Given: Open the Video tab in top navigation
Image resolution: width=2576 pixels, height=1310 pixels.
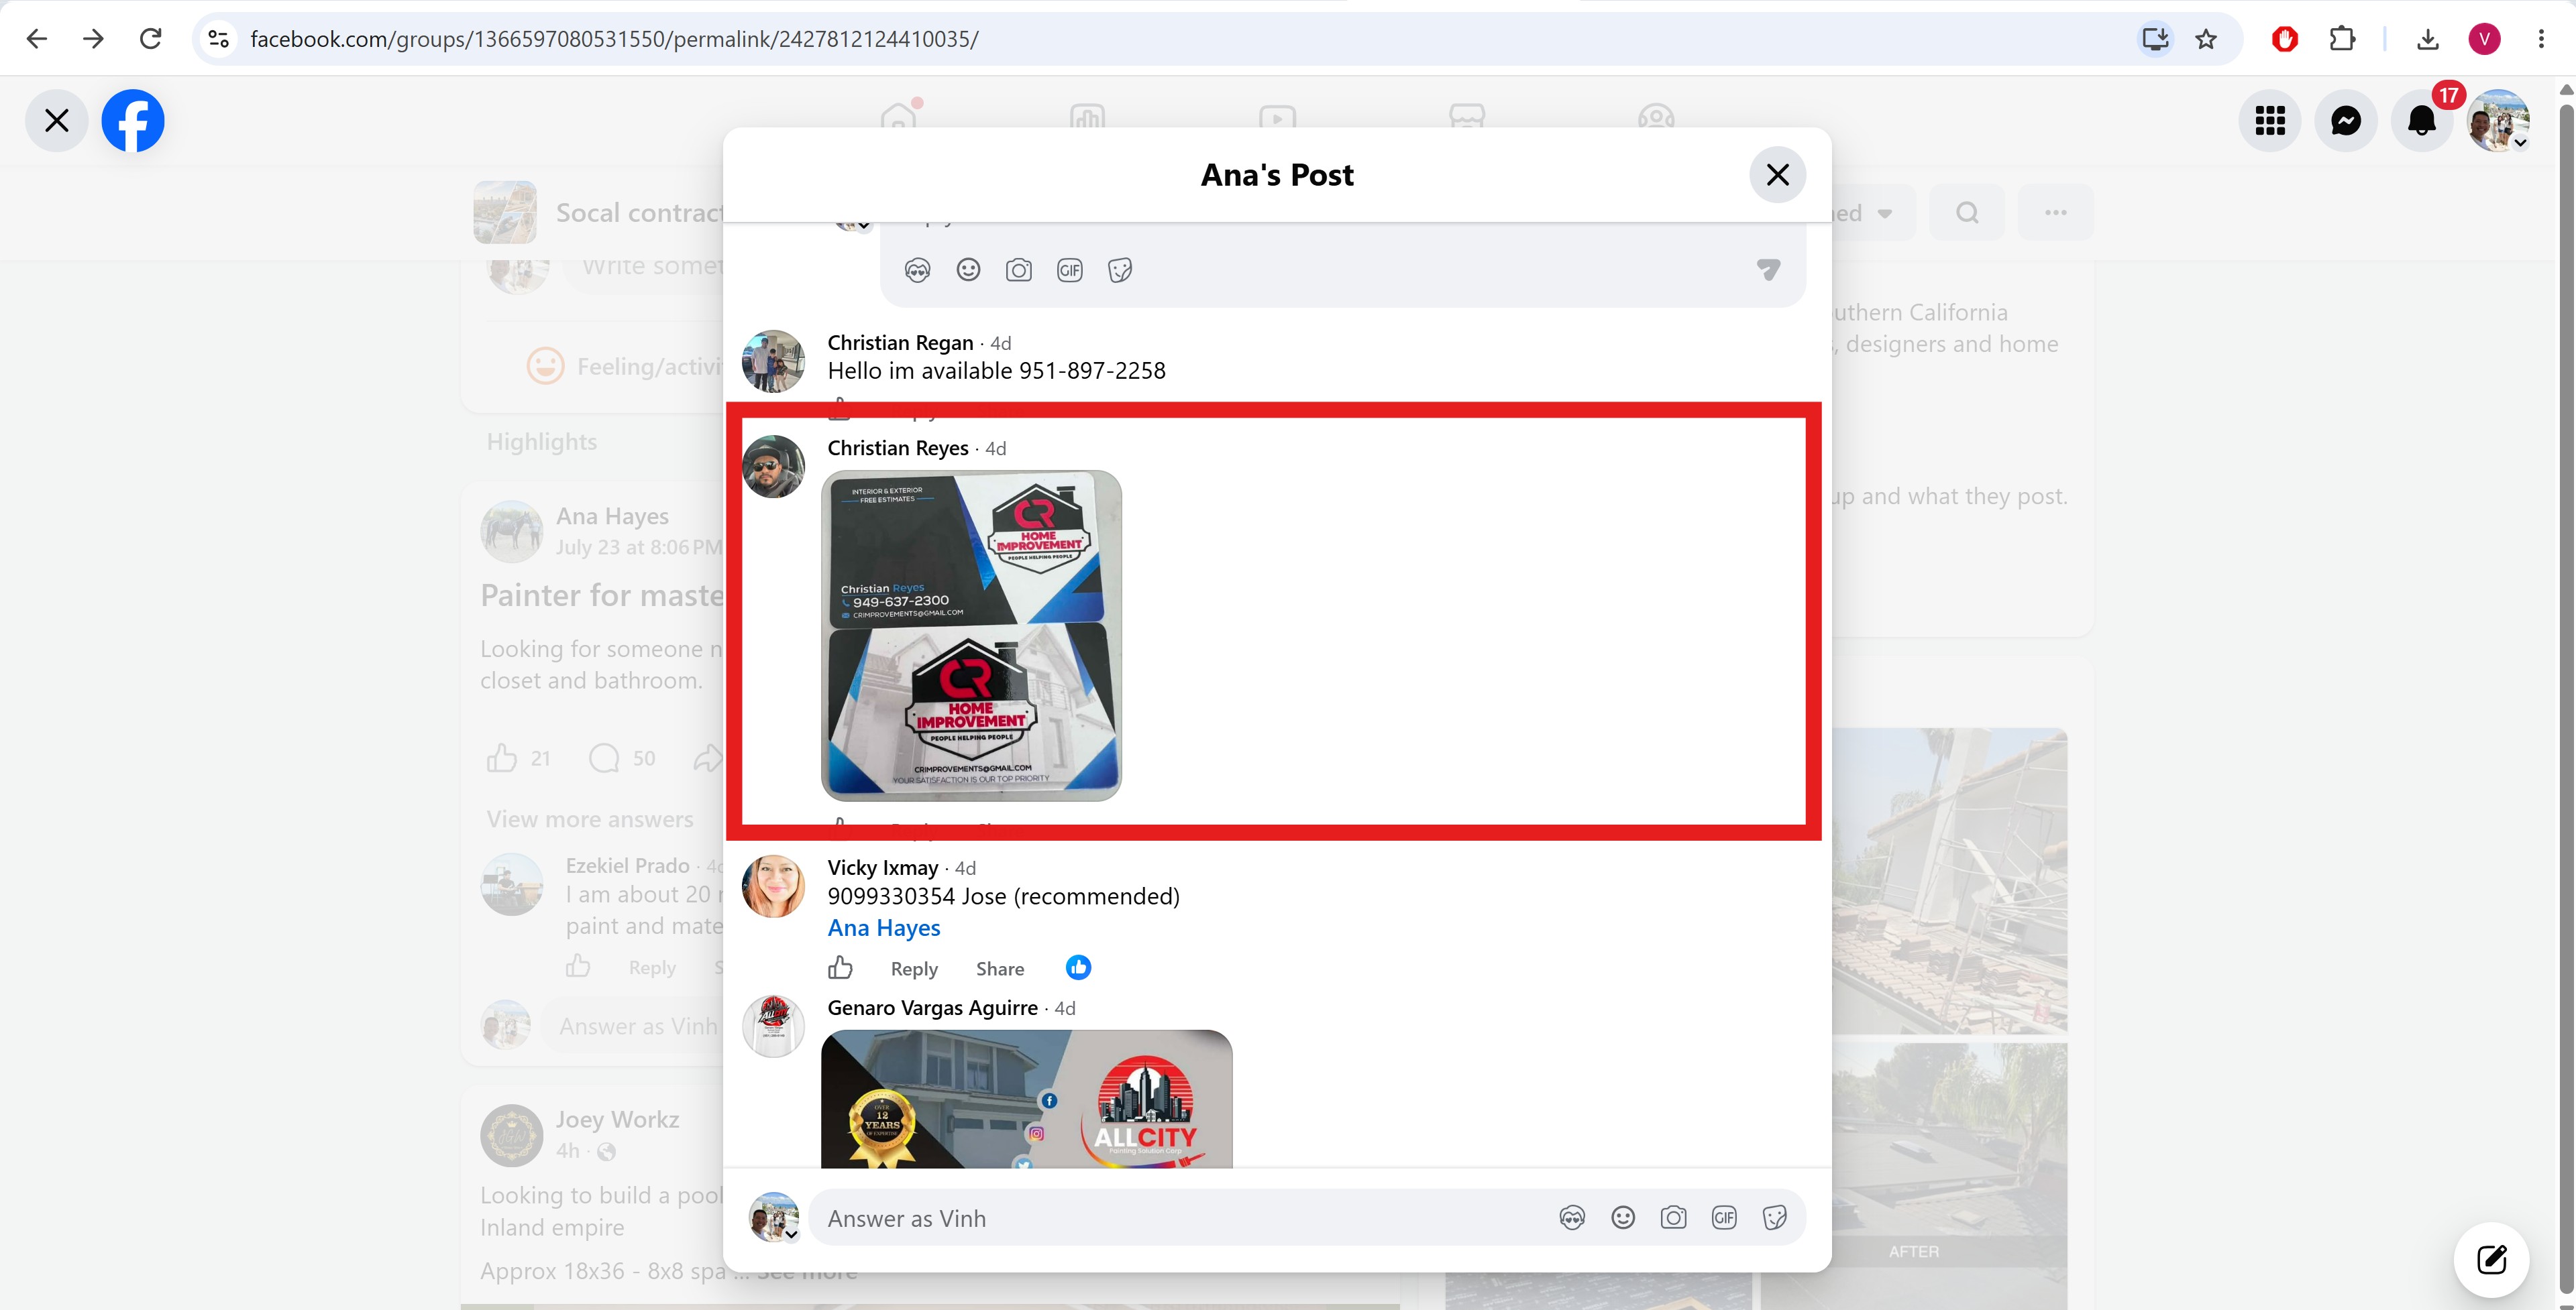Looking at the screenshot, I should point(1277,117).
